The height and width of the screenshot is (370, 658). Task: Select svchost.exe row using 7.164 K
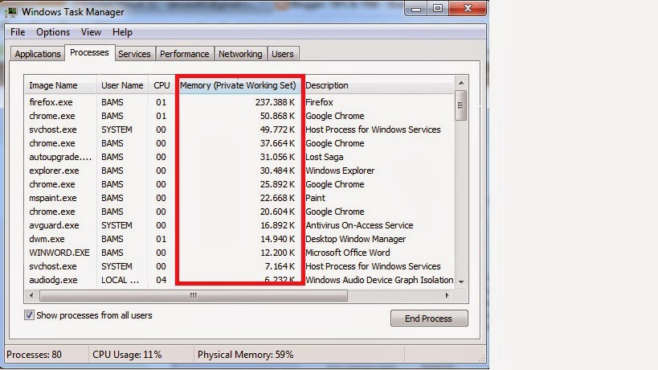point(239,266)
